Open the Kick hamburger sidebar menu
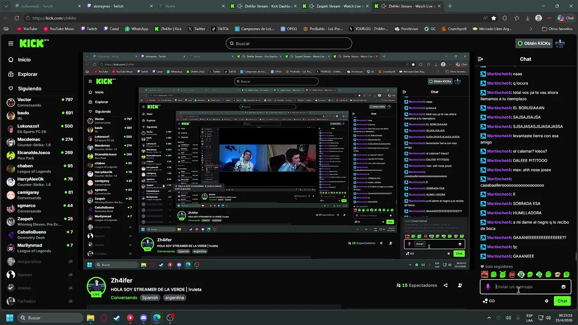Viewport: 578px width, 325px height. 11,43
